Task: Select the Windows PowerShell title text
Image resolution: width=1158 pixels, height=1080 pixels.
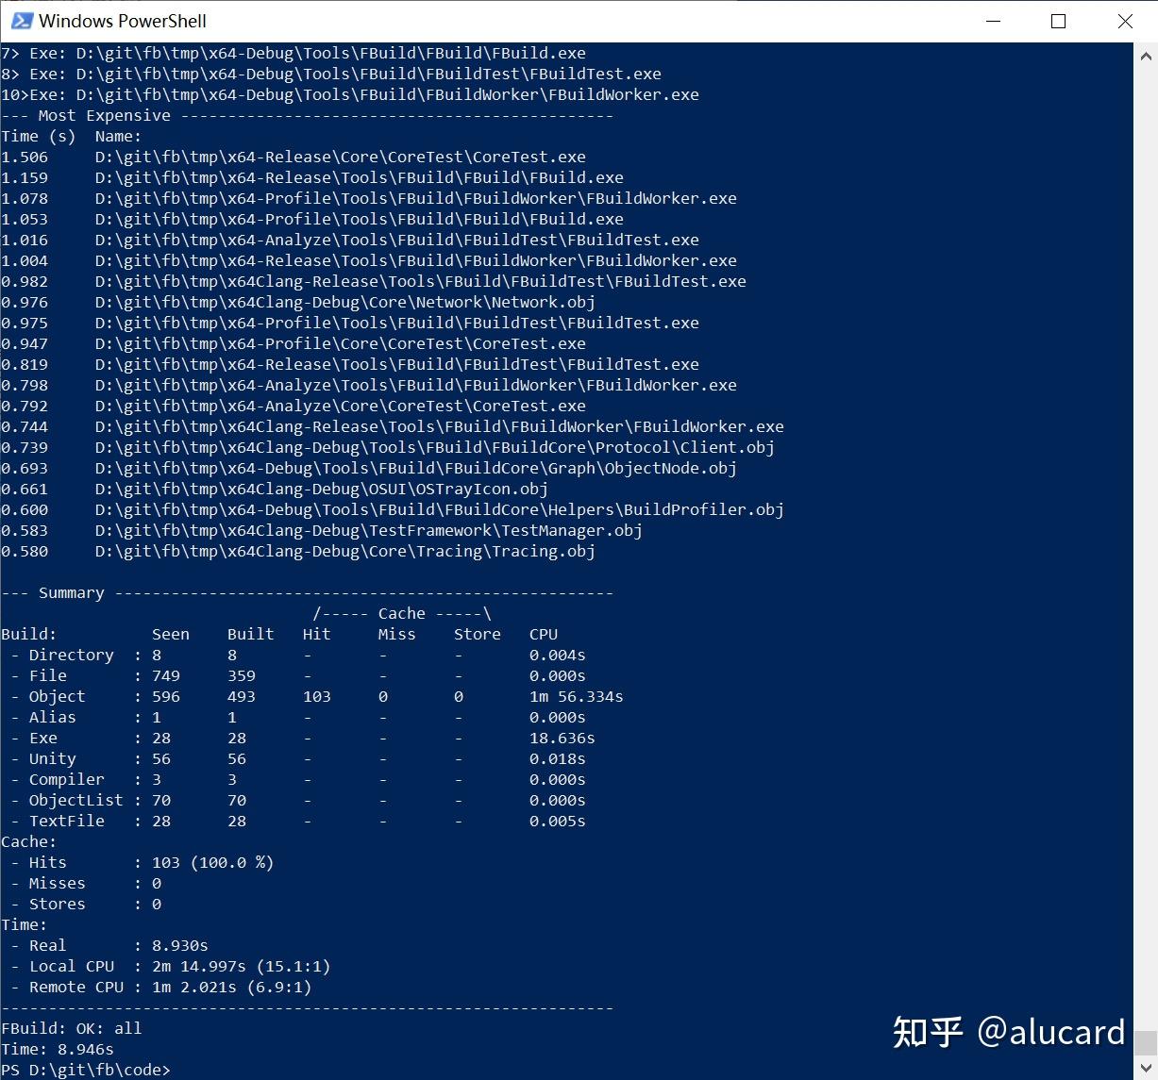Action: pos(123,21)
